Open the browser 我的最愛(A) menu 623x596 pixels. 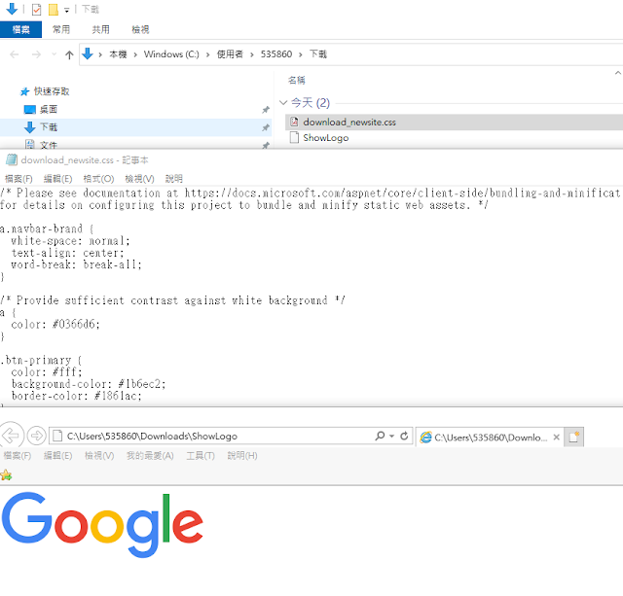150,456
